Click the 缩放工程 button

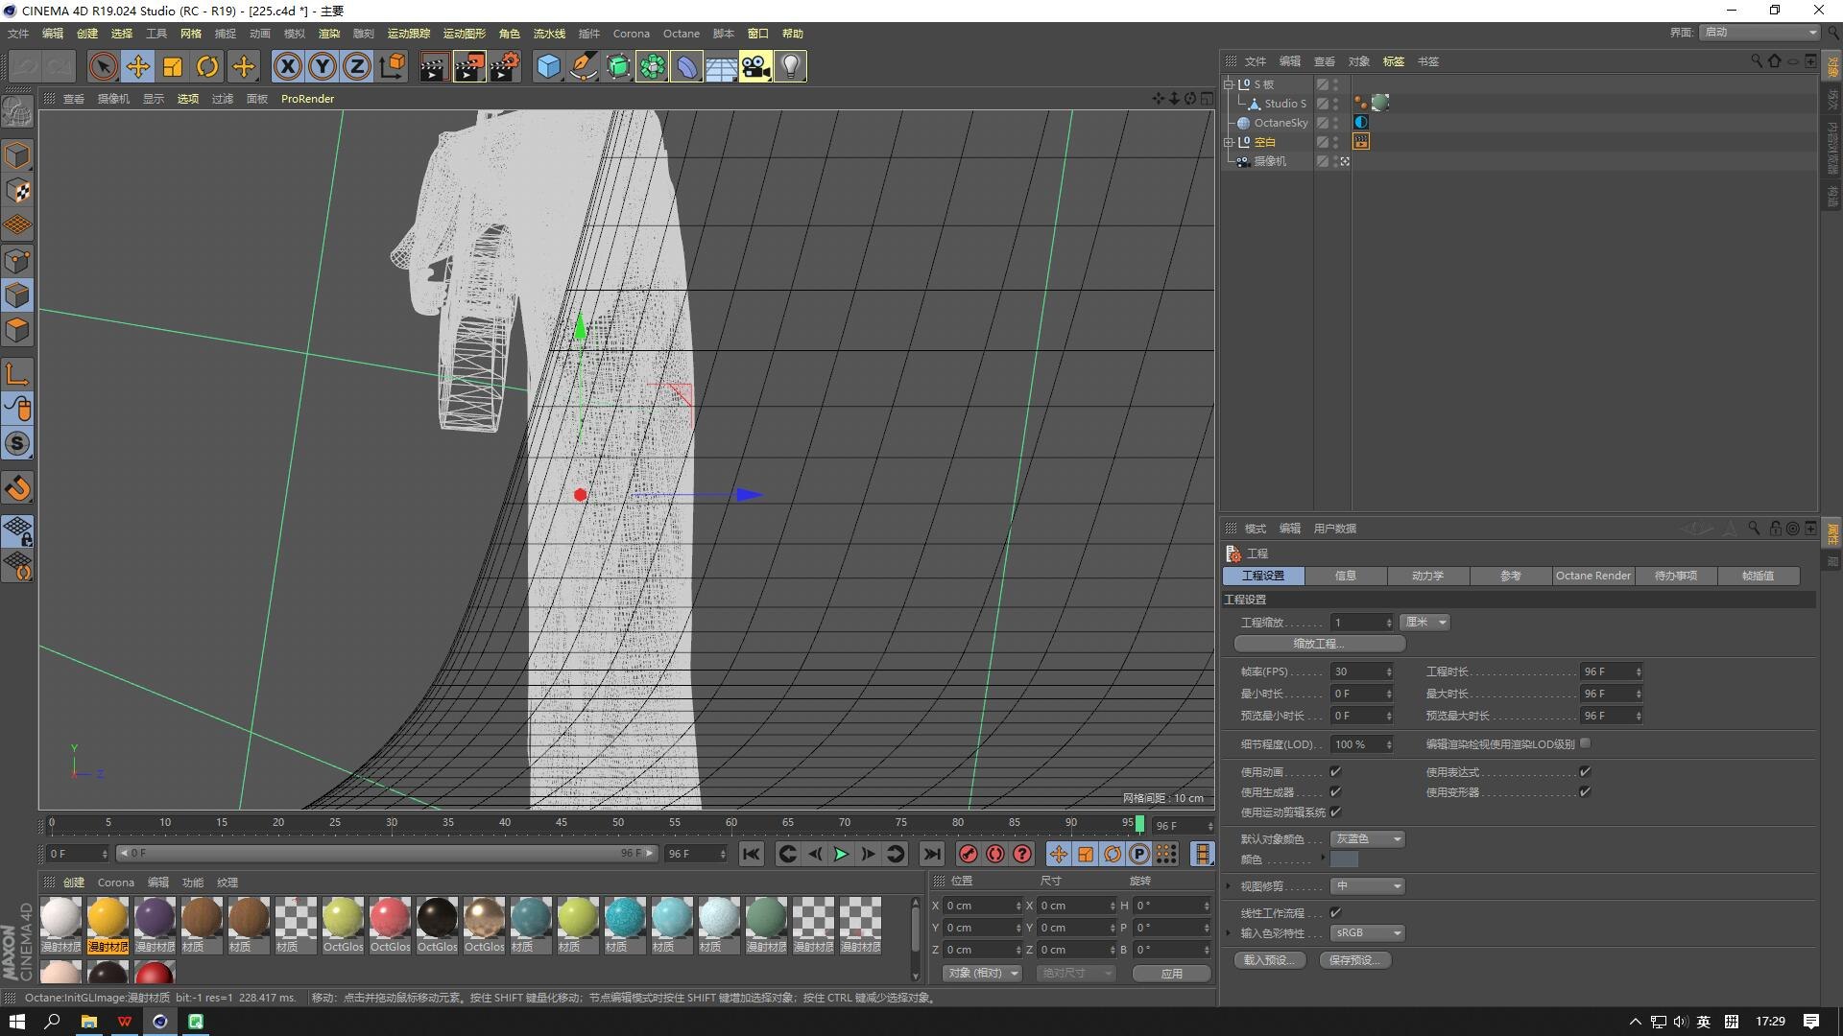pos(1319,644)
